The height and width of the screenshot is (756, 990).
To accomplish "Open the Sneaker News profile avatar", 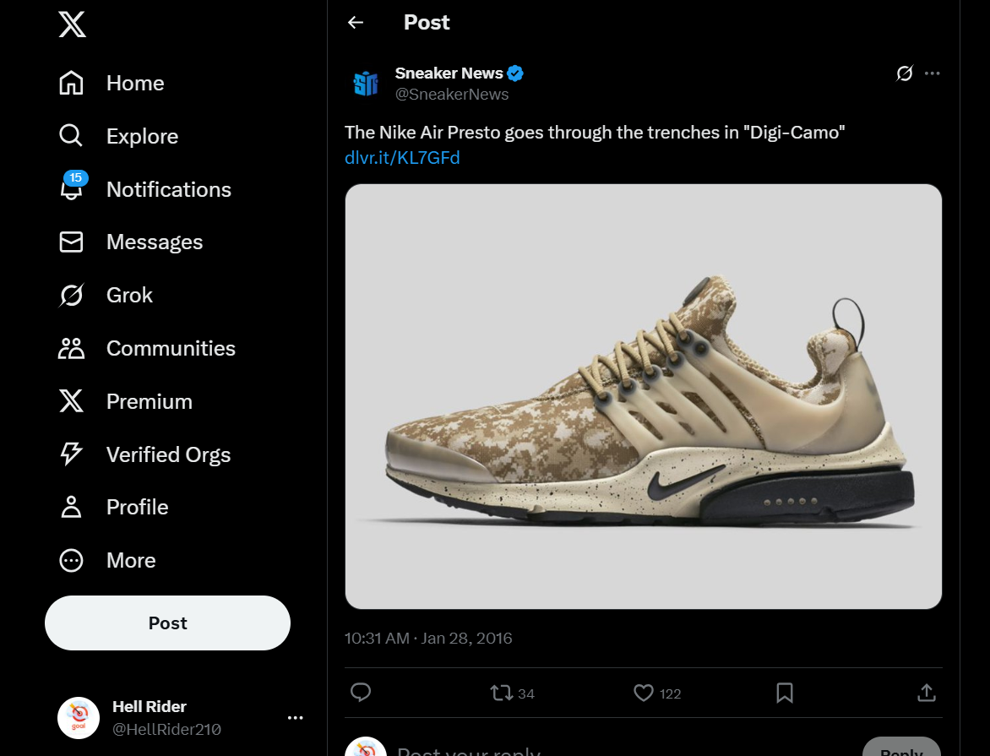I will (366, 83).
